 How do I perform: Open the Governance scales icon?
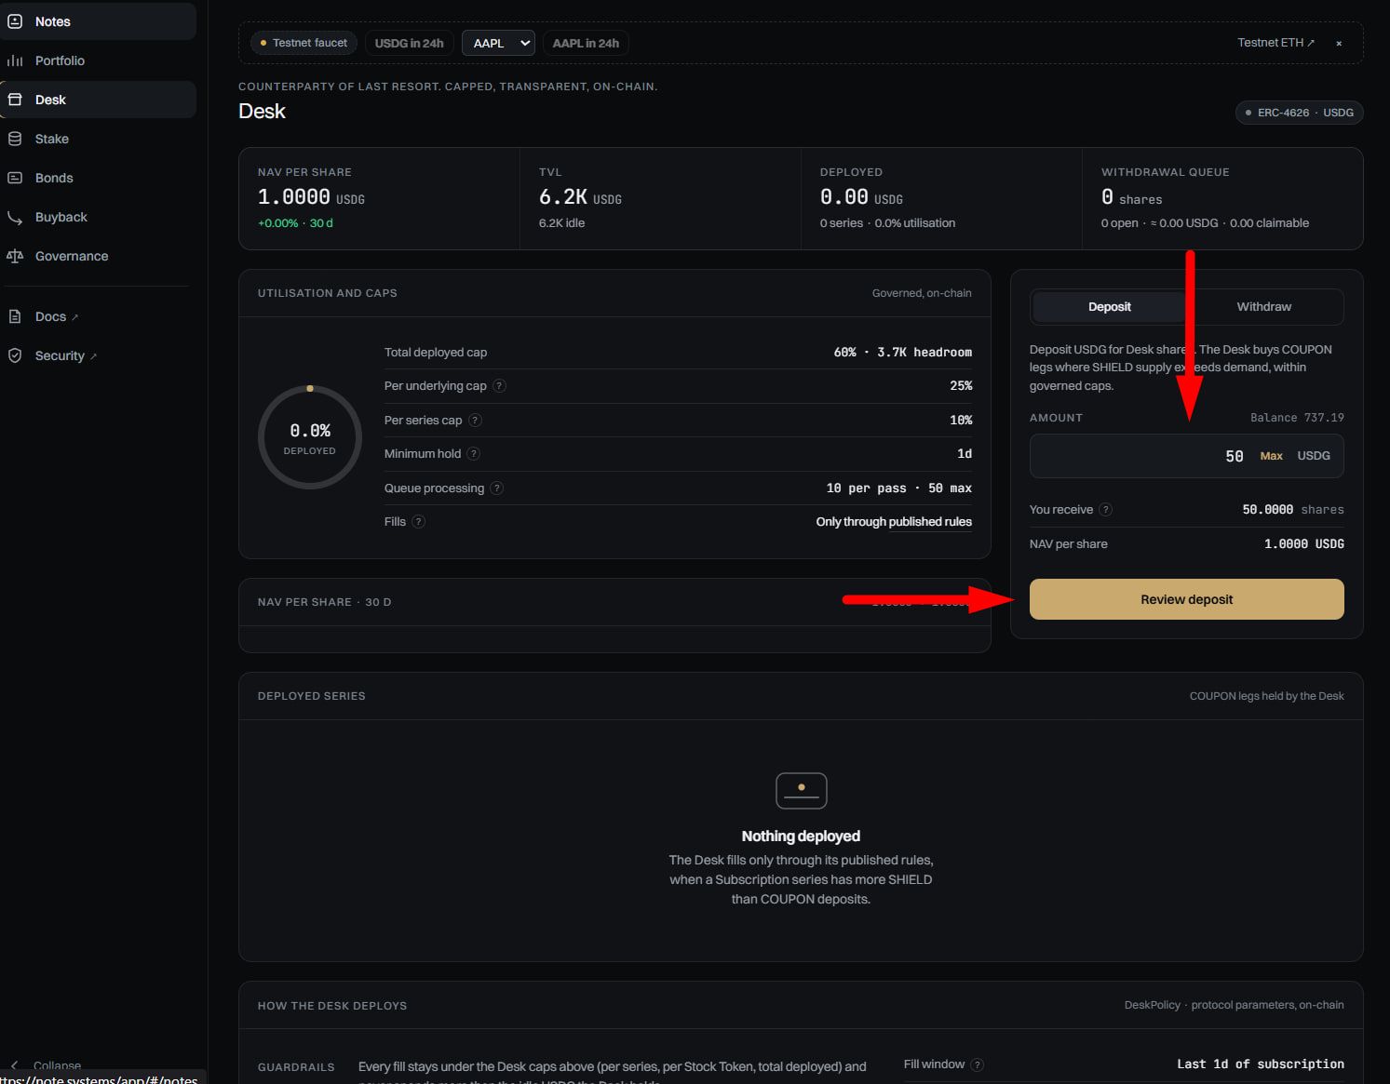15,256
